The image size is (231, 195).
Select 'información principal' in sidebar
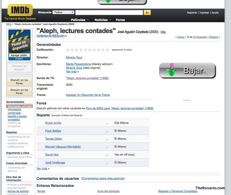point(19,106)
